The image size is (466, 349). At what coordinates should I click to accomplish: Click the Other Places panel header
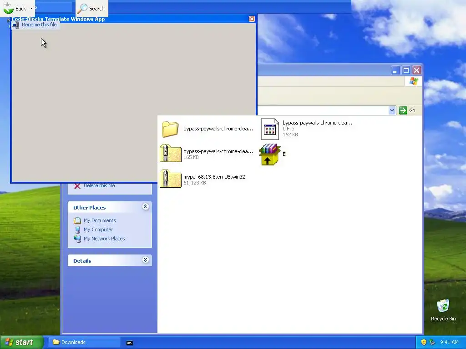pyautogui.click(x=110, y=207)
